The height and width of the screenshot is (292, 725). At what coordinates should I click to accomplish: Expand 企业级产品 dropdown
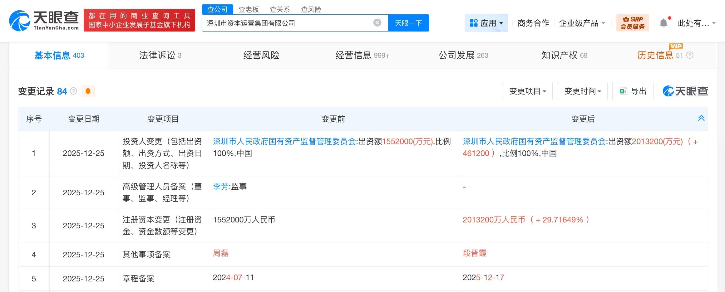click(x=582, y=23)
